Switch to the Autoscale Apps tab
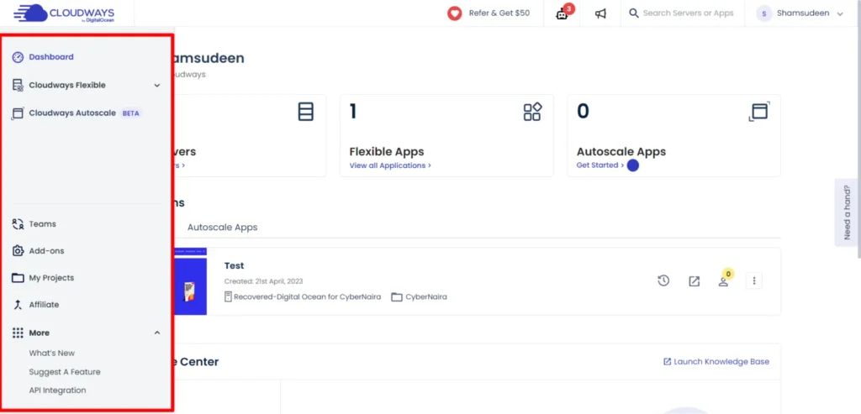 pyautogui.click(x=222, y=227)
